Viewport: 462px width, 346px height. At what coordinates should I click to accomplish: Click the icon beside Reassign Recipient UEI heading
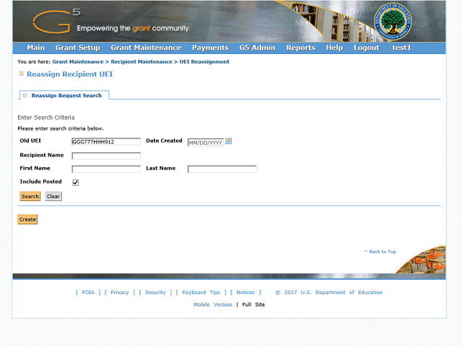[x=21, y=74]
